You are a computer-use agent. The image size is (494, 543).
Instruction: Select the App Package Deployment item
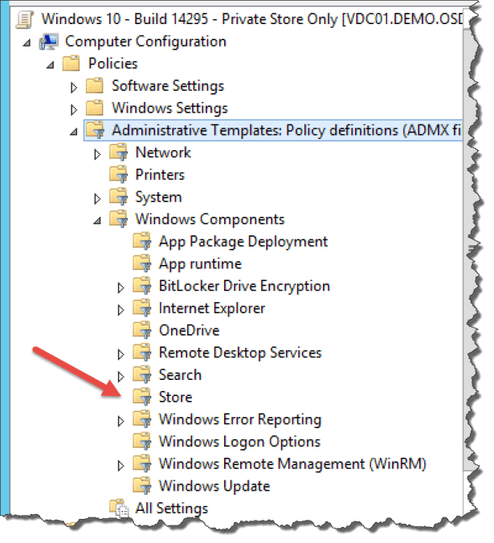click(243, 241)
